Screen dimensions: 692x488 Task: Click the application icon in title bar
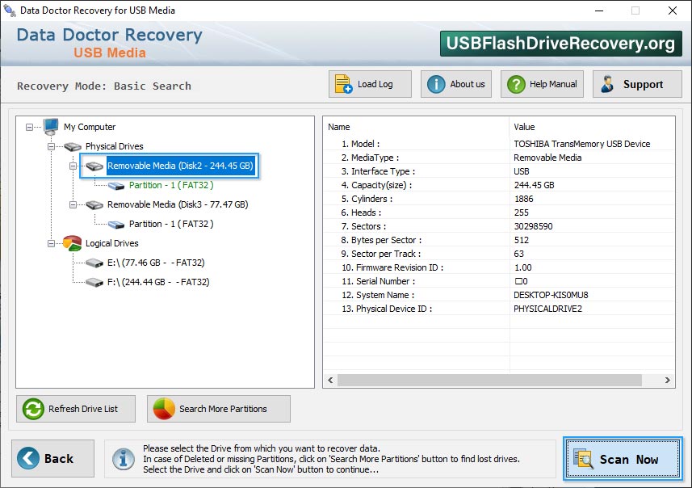(x=10, y=11)
